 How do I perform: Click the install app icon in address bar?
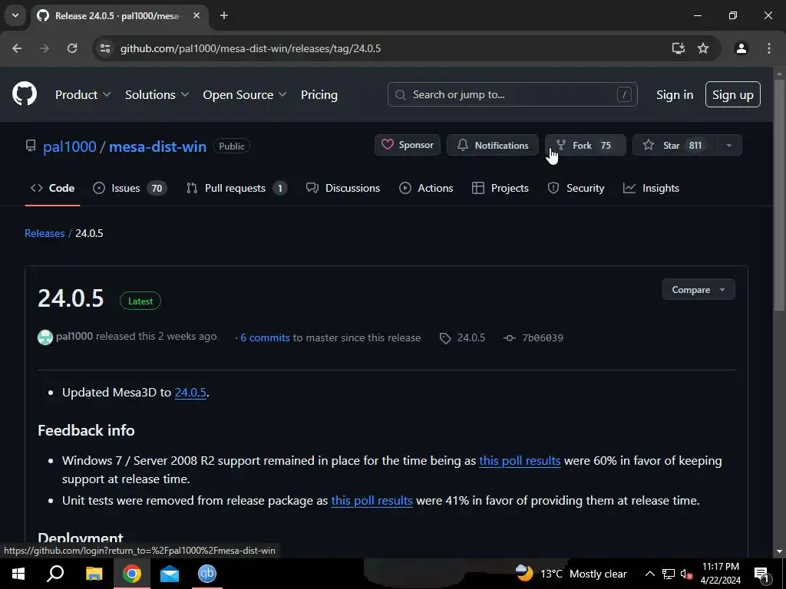(x=678, y=48)
